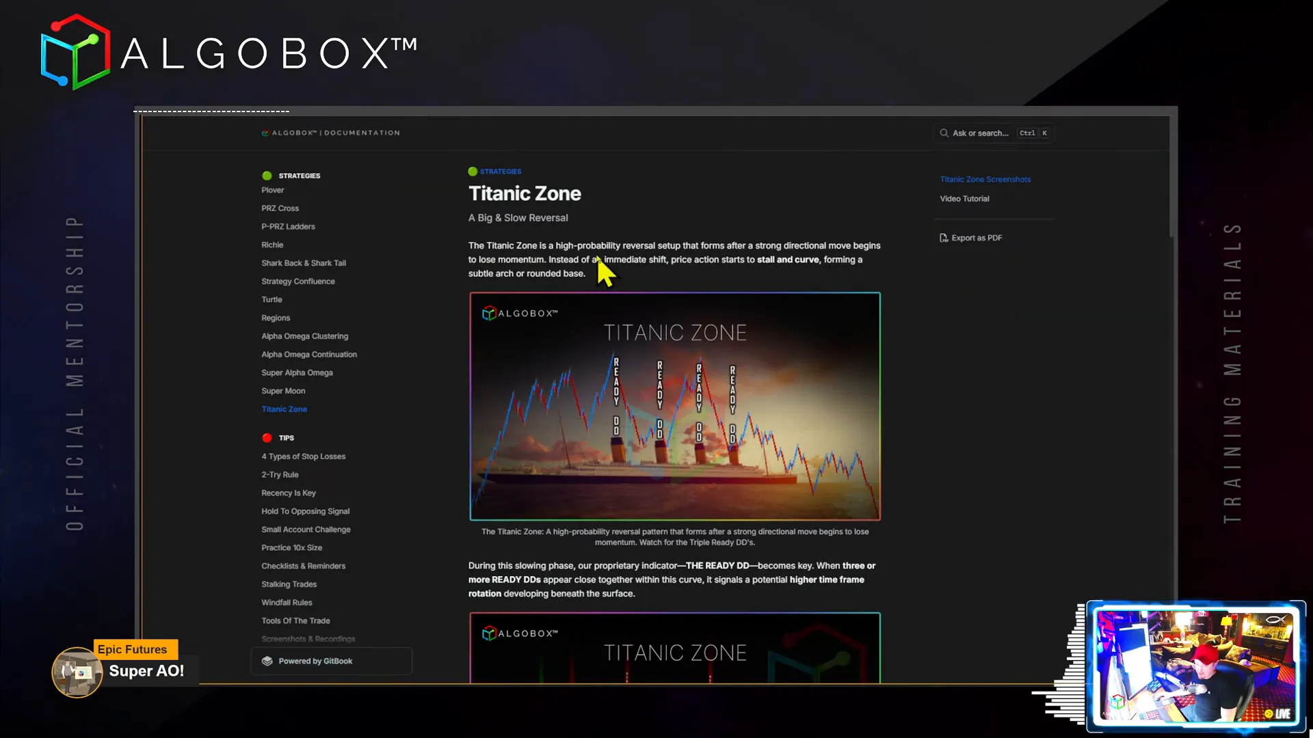Viewport: 1313px width, 738px height.
Task: Open the Plover strategy page
Action: pos(272,190)
